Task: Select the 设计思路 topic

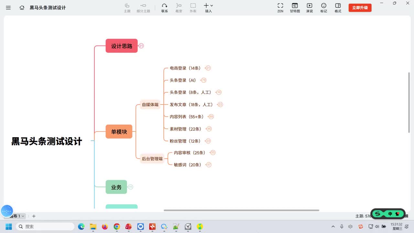Action: (x=122, y=46)
